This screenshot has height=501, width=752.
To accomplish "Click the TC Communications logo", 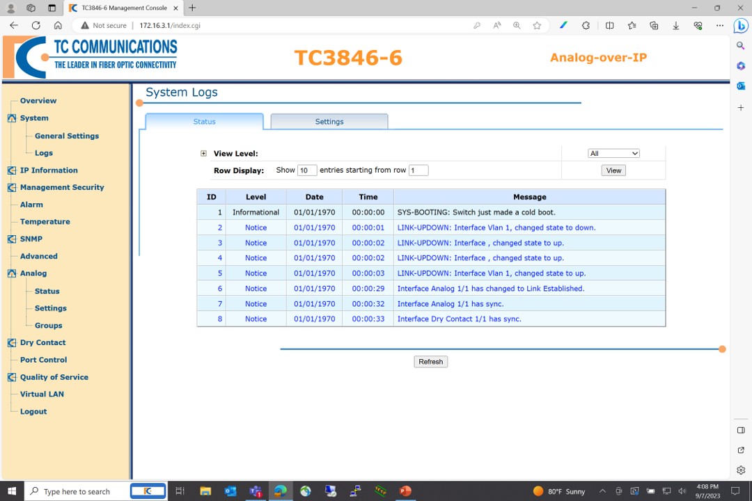I will (90, 57).
